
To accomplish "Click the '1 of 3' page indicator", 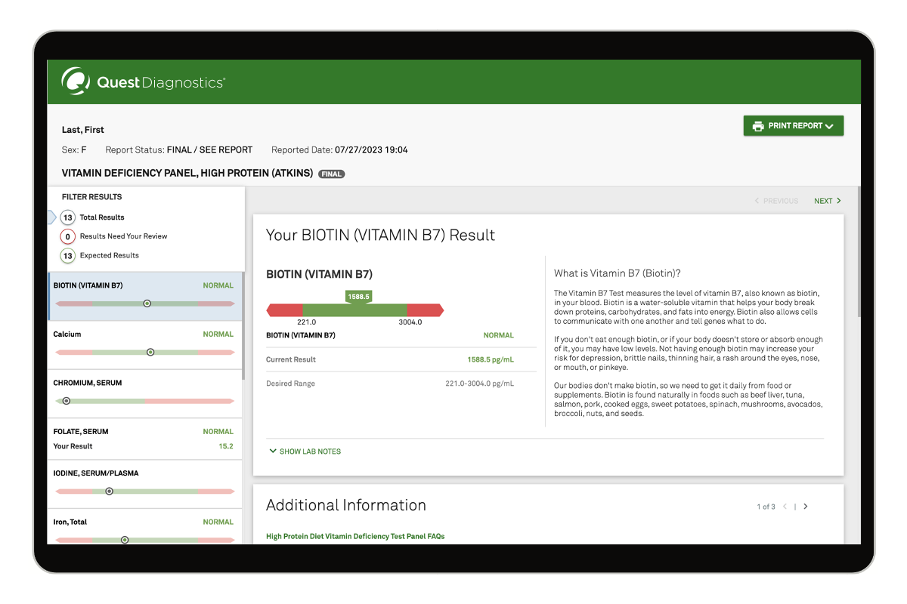I will click(766, 507).
